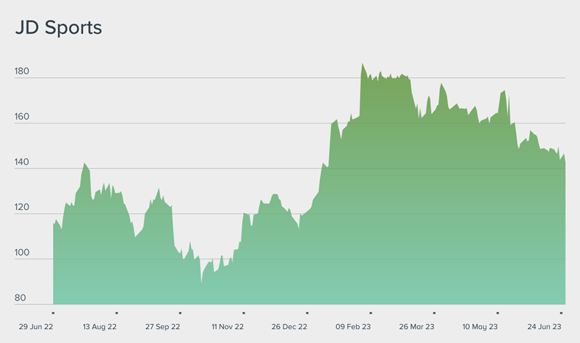
Task: Click the 09 Feb 23 date label
Action: [353, 325]
